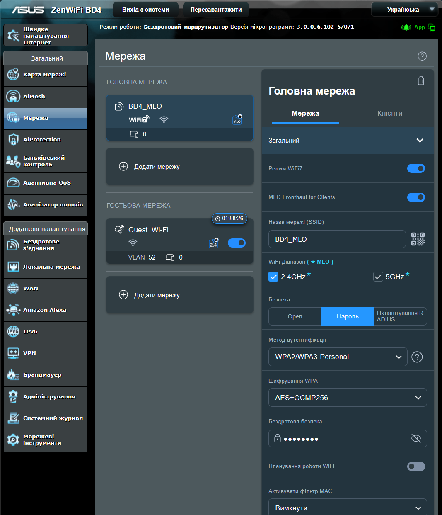Select Пароль security option
The width and height of the screenshot is (442, 515).
point(348,316)
